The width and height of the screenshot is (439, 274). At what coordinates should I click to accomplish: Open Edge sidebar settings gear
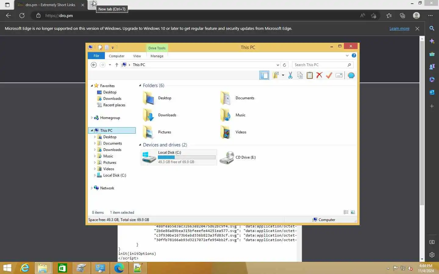432,255
